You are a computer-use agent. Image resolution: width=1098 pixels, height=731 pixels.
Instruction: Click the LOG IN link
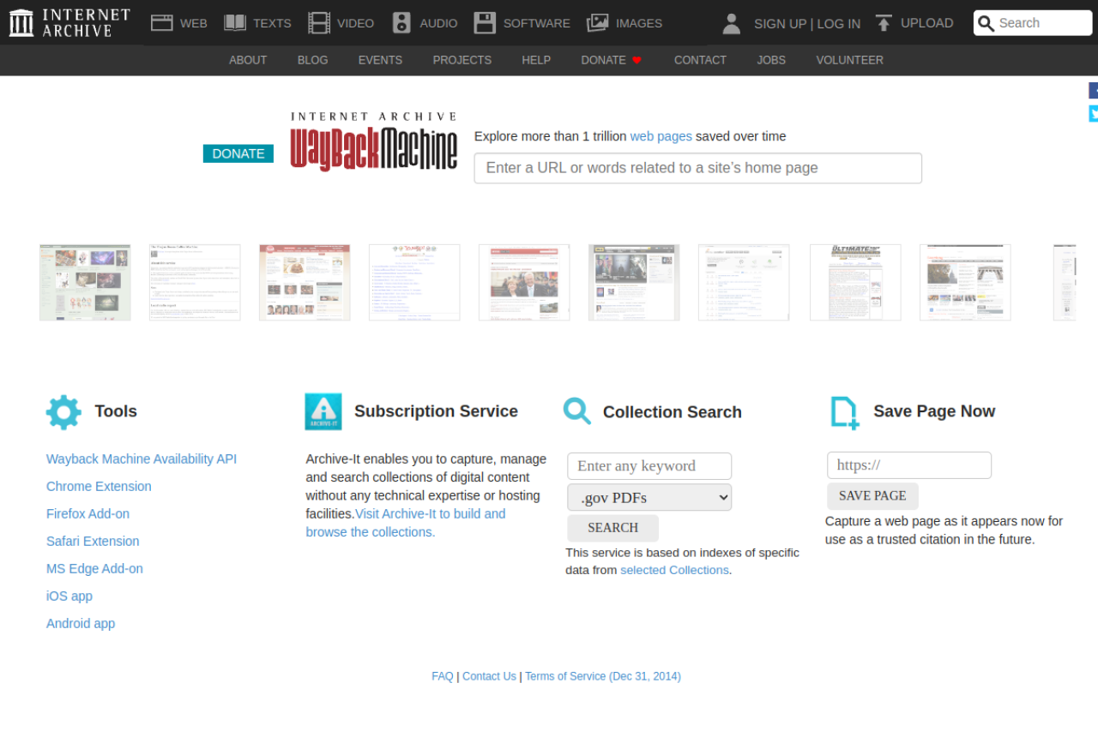pyautogui.click(x=839, y=24)
